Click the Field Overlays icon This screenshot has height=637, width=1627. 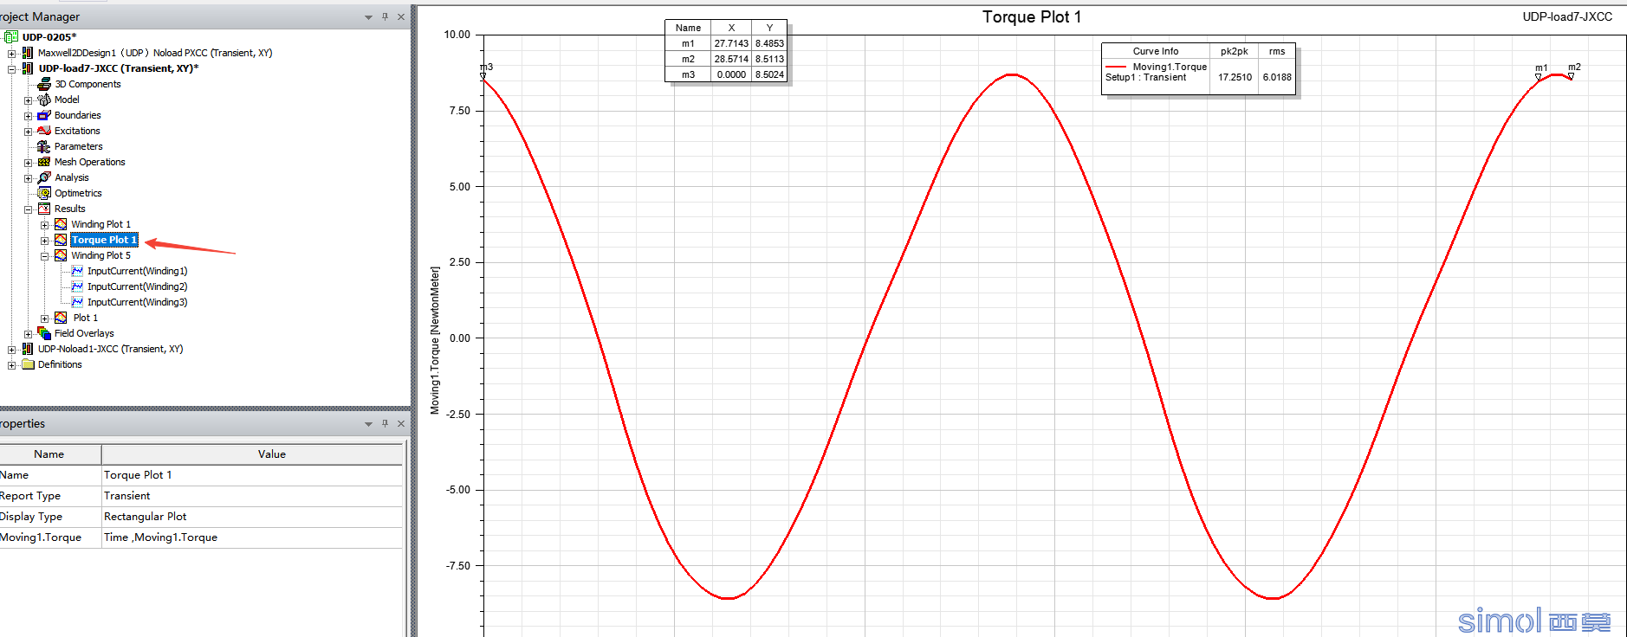44,333
